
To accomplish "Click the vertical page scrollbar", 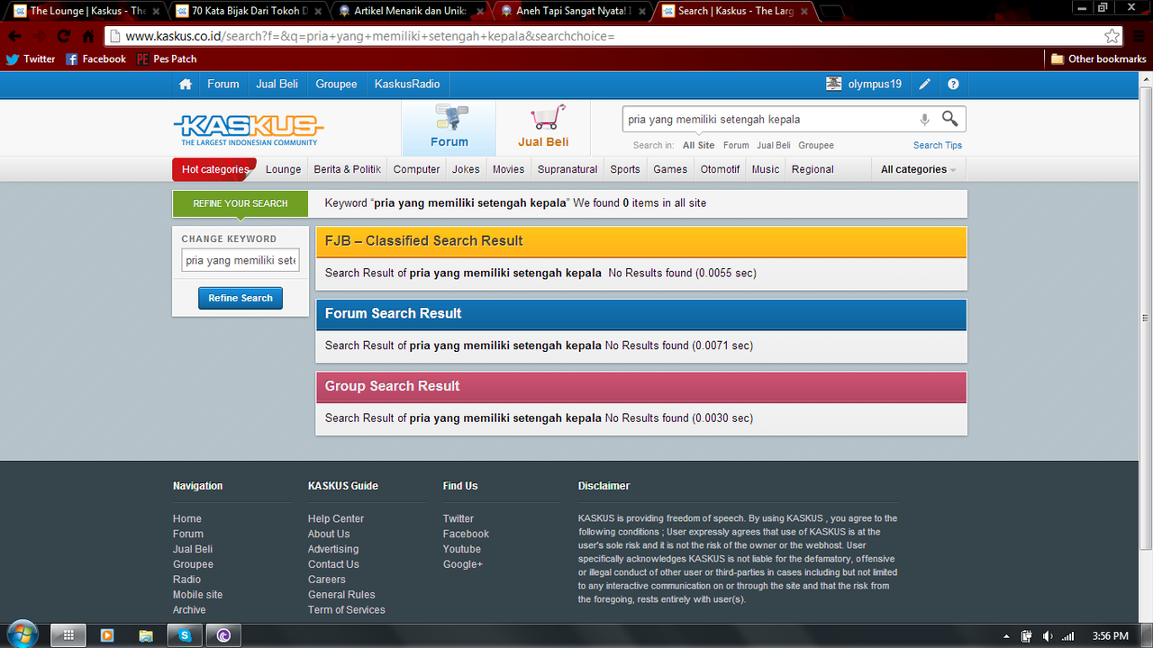I will coord(1146,317).
